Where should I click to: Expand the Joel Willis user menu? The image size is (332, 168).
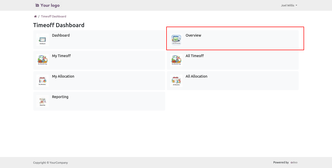[289, 5]
